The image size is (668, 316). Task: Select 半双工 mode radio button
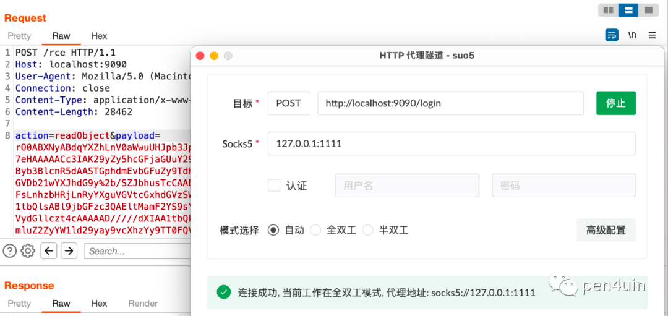pos(367,231)
